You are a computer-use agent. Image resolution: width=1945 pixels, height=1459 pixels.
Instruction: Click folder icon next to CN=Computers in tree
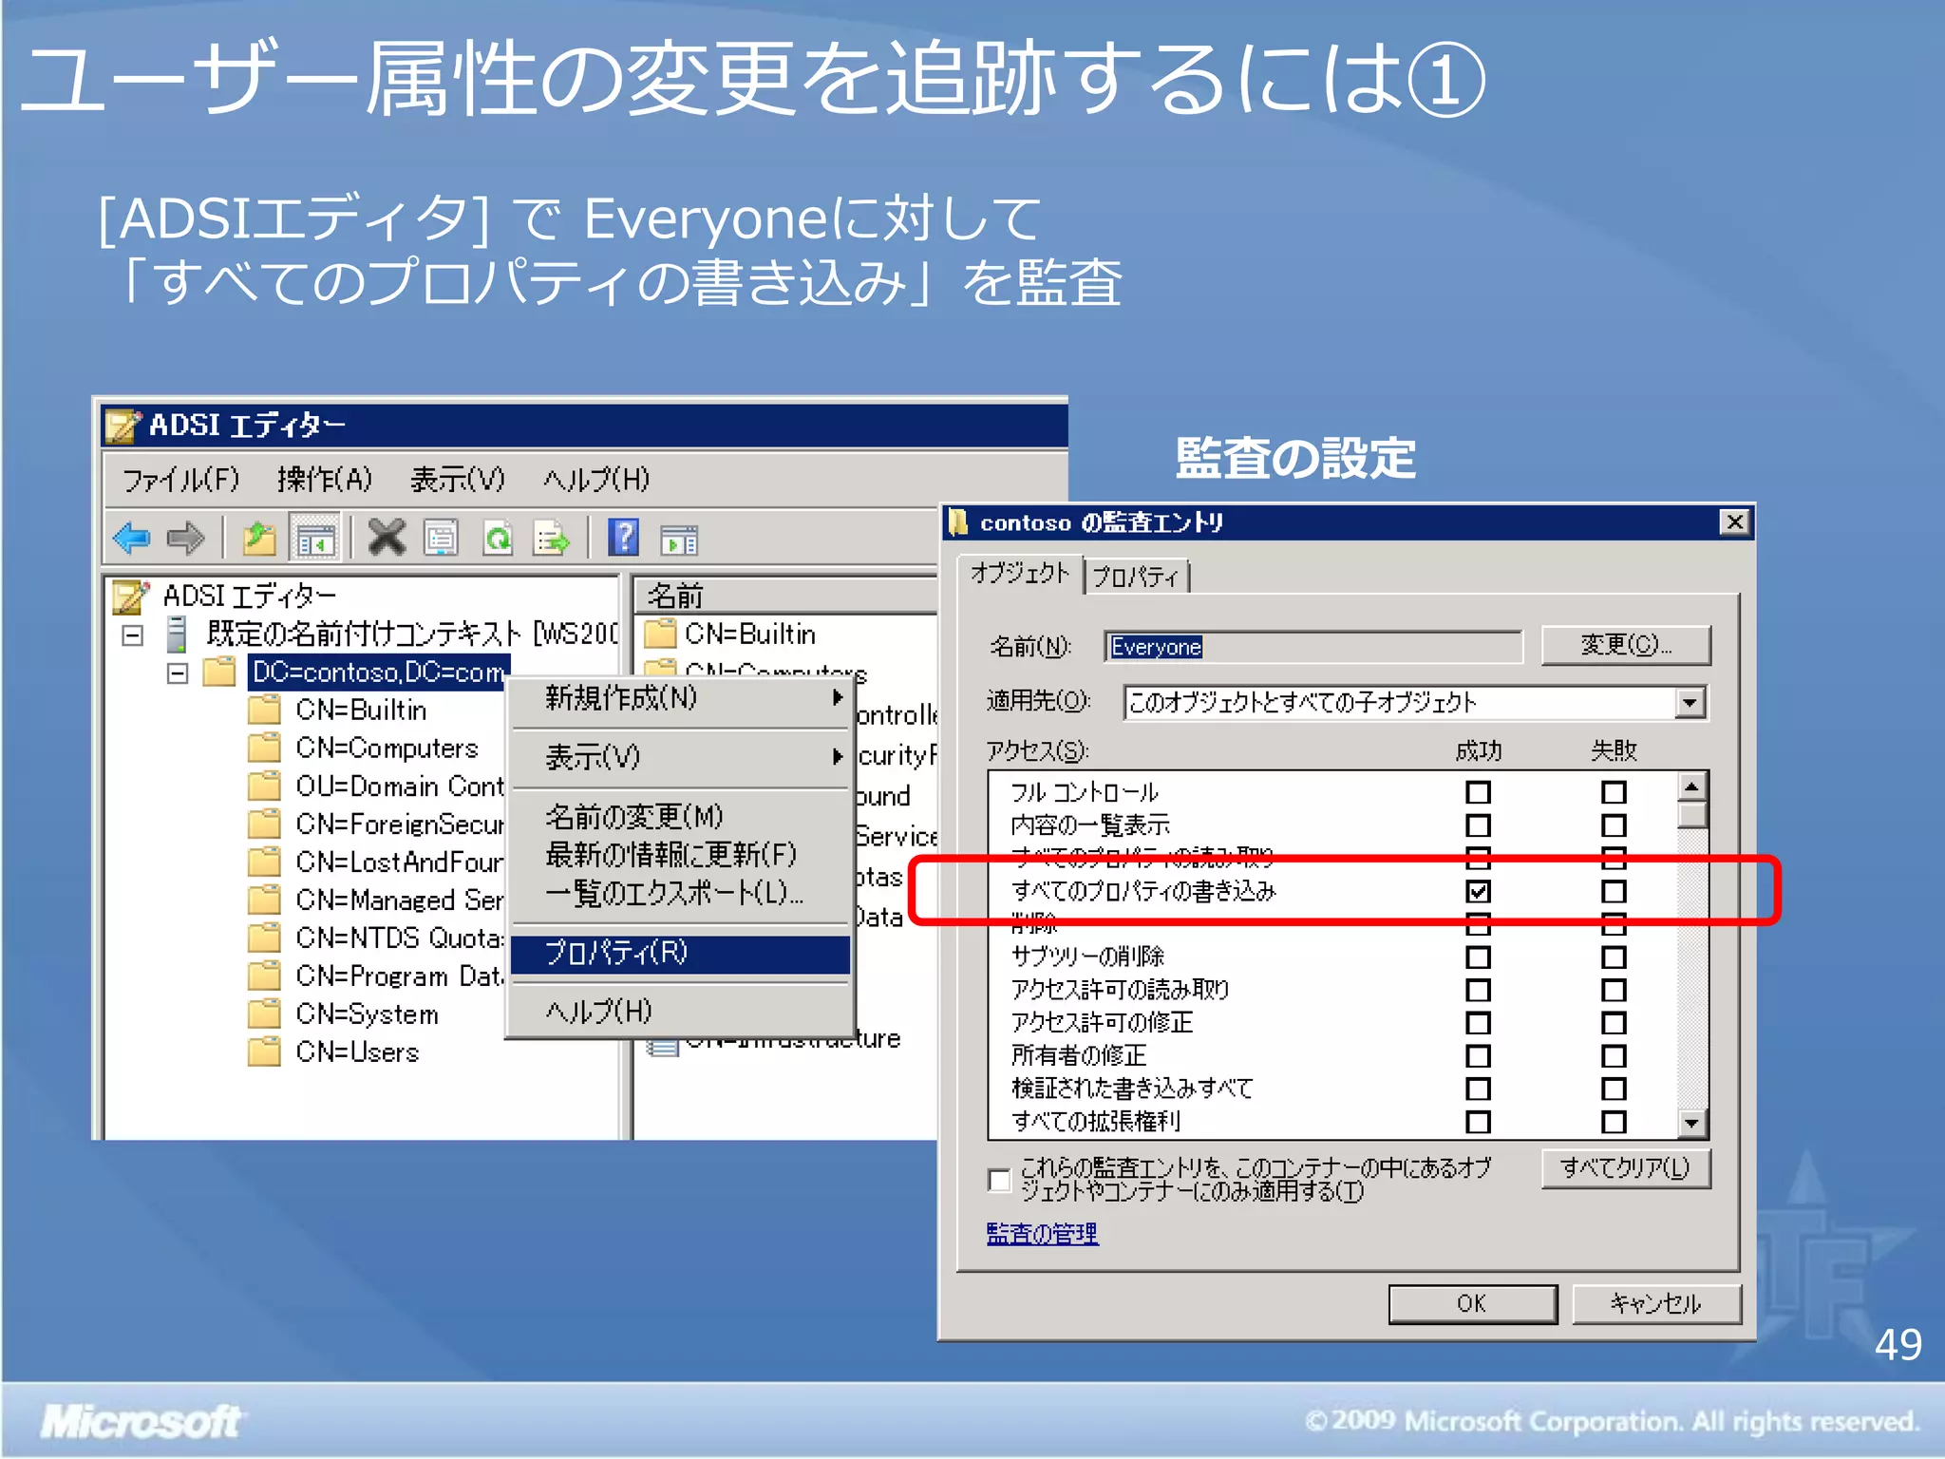[x=265, y=748]
